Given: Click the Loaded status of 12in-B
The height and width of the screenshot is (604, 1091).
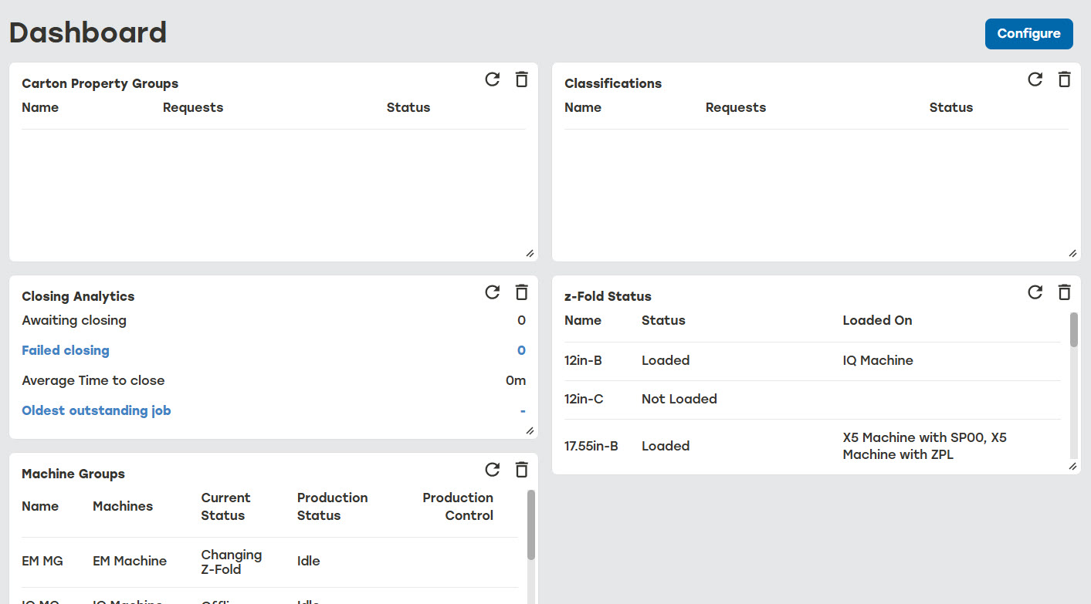Looking at the screenshot, I should coord(666,360).
